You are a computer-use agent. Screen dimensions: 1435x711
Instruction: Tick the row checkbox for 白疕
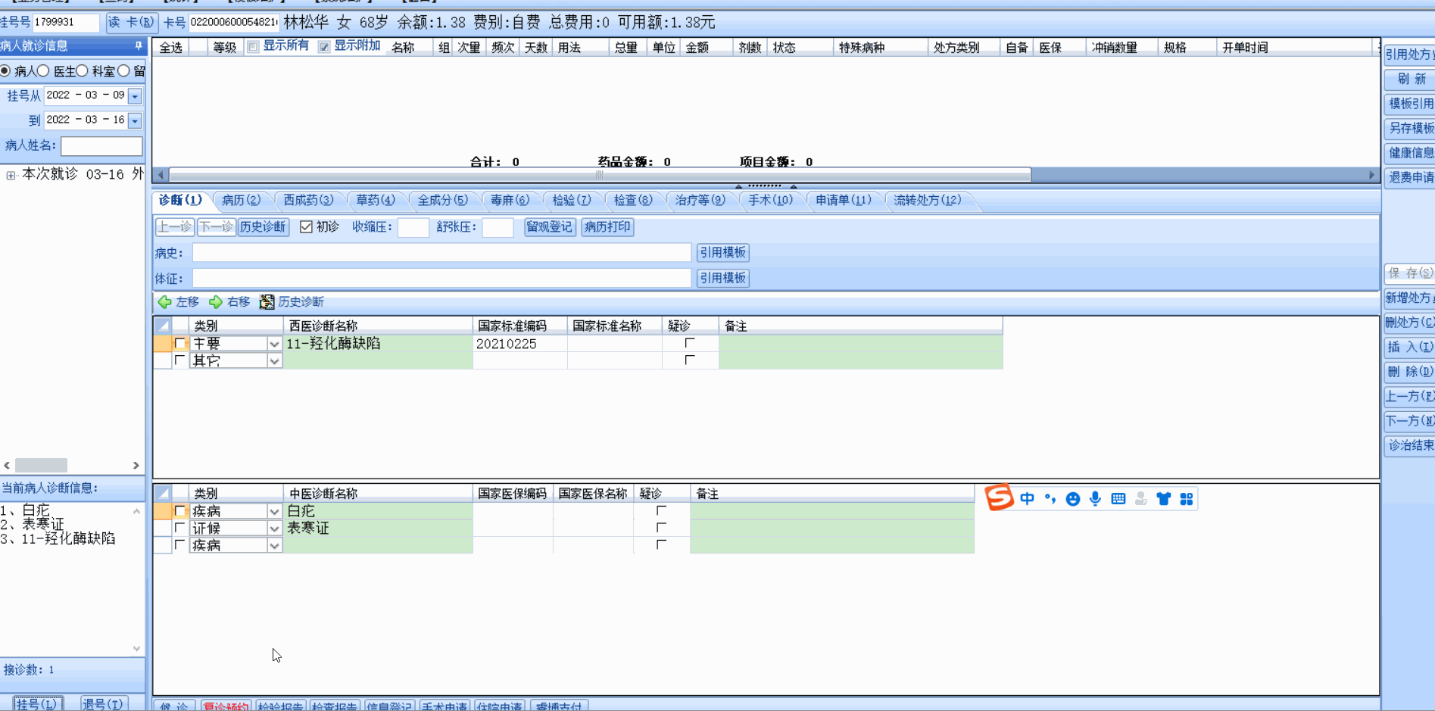179,511
